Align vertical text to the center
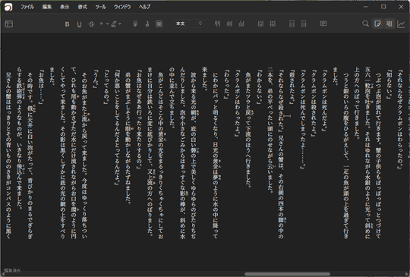The height and width of the screenshot is (277, 410). (229, 24)
